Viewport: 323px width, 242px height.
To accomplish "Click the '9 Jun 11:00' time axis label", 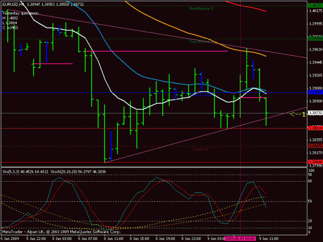I will 269,239.
